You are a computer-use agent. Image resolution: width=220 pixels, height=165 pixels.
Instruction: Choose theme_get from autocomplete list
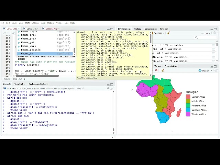tap(45, 42)
